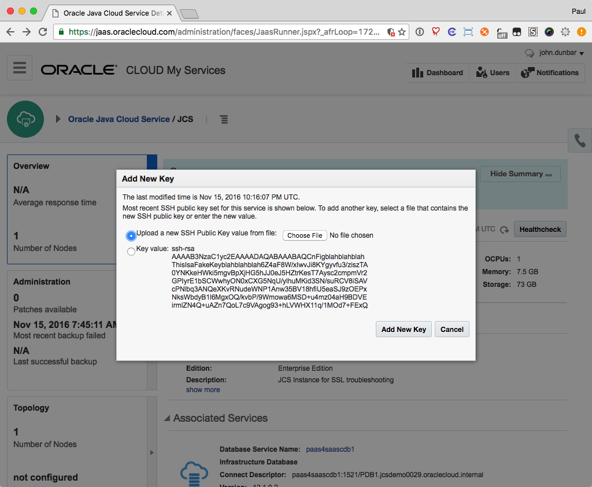The image size is (592, 487).
Task: Follow the Oracle Java Cloud Service breadcrumb link
Action: point(119,119)
